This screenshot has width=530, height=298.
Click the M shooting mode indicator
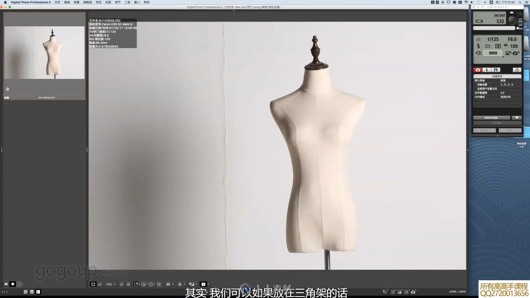[x=478, y=39]
